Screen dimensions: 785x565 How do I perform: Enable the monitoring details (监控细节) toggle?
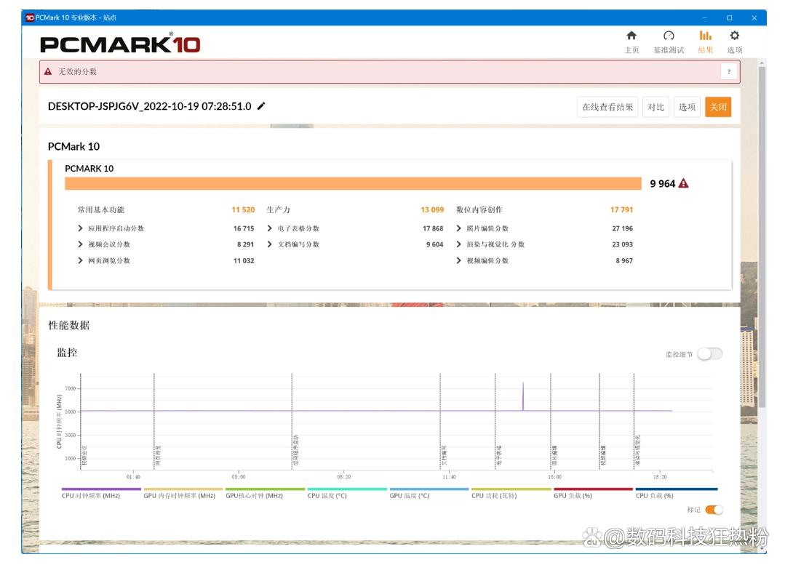pos(709,354)
